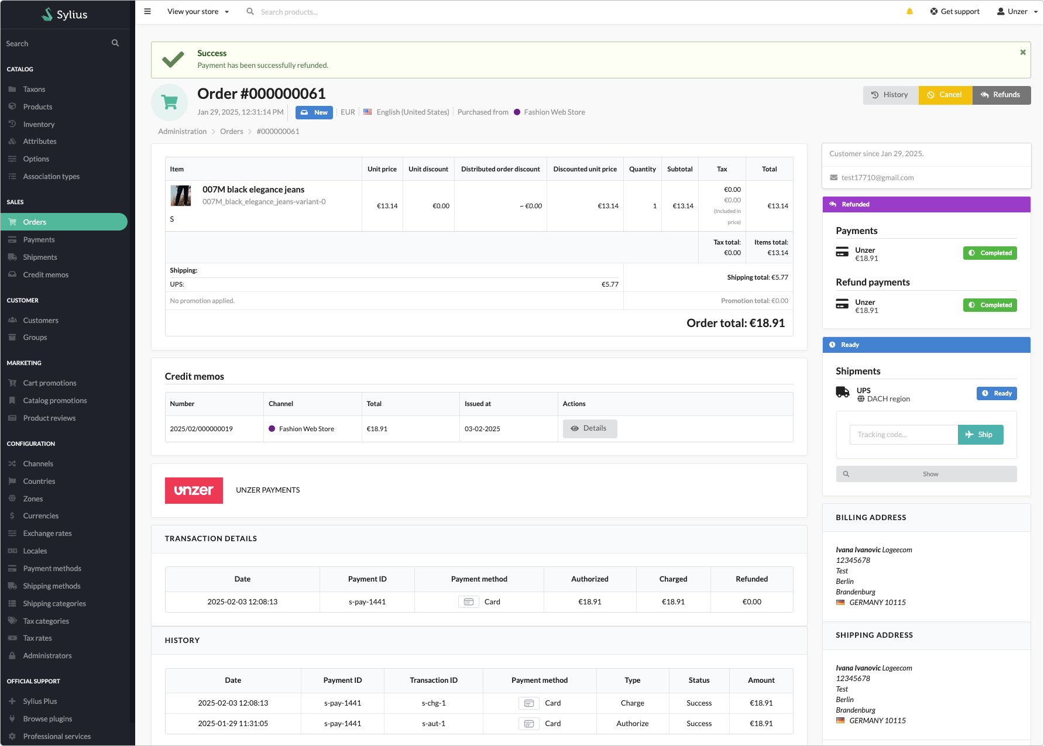
Task: Click the Order total €18.91 text
Action: pyautogui.click(x=736, y=323)
